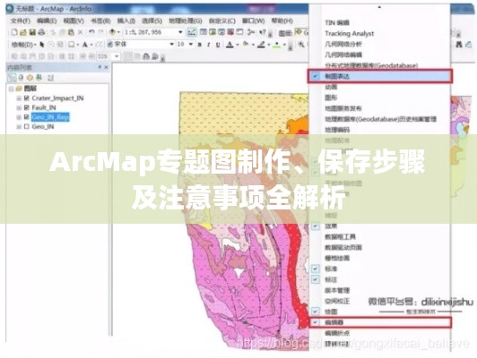The image size is (477, 358).
Task: Open the font color swatch picker
Action: pyautogui.click(x=230, y=45)
